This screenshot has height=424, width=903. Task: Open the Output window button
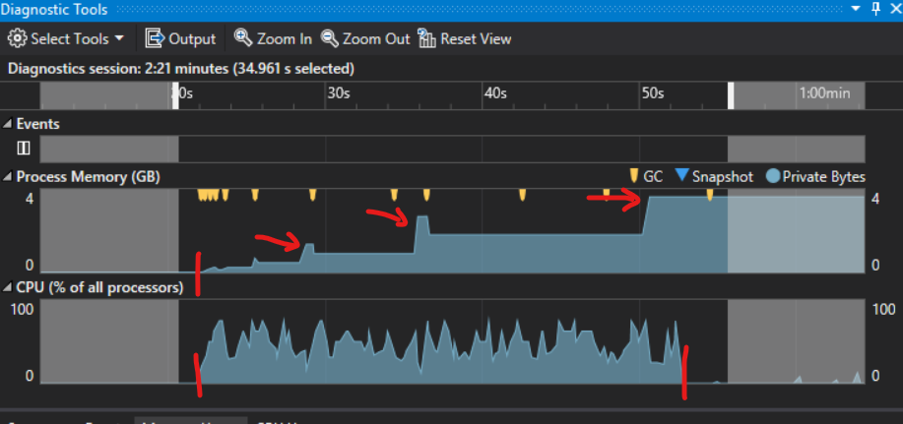180,38
